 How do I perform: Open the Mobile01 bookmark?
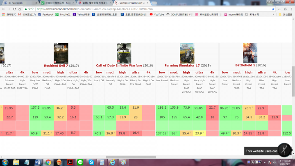[63, 14]
